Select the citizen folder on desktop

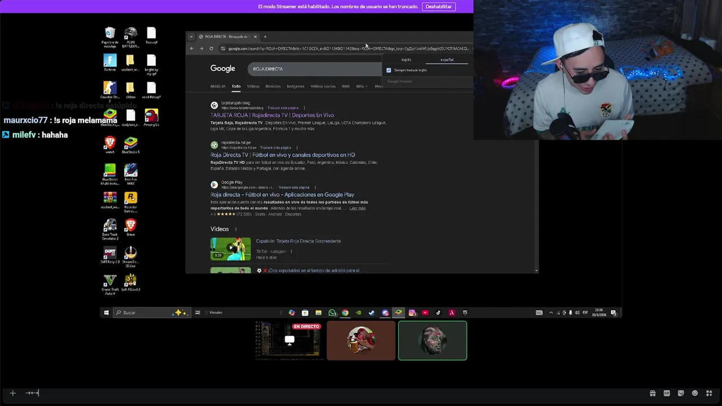tap(131, 90)
